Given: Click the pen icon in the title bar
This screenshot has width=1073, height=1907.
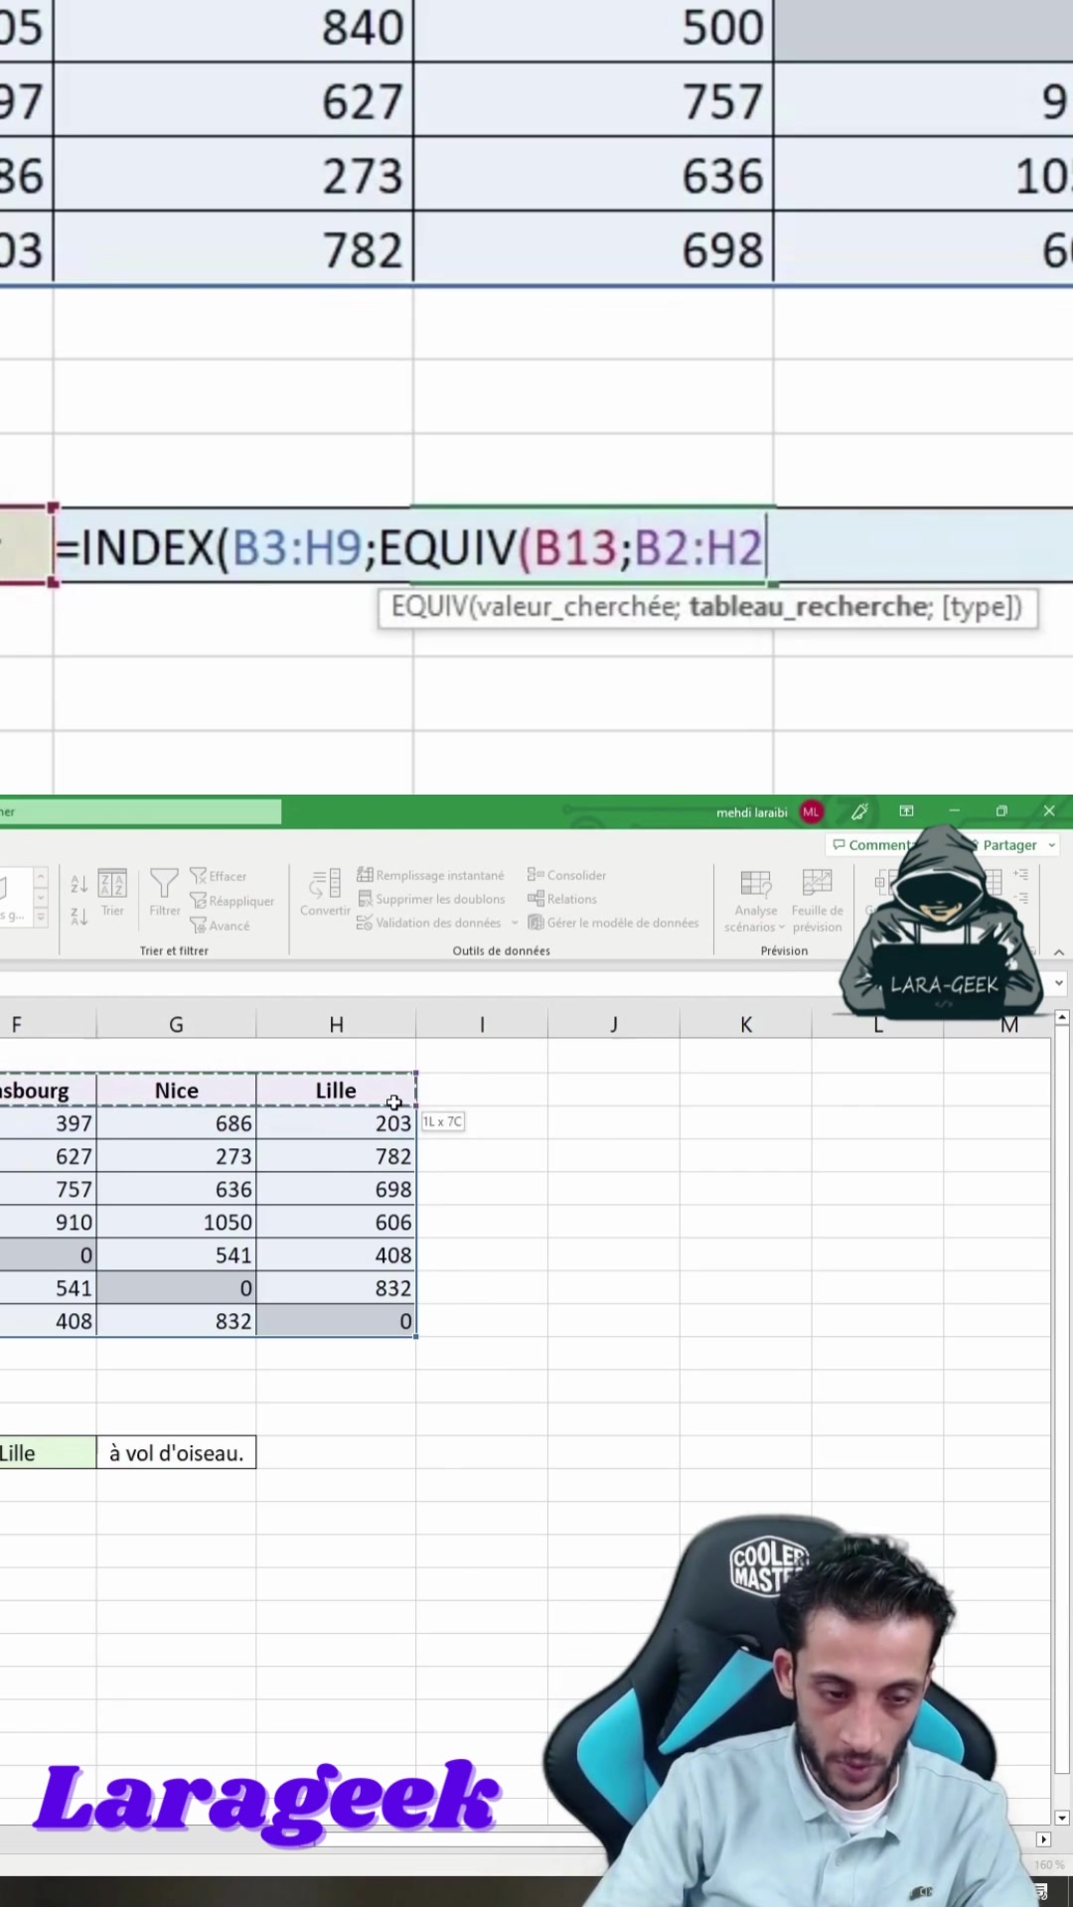Looking at the screenshot, I should (859, 811).
